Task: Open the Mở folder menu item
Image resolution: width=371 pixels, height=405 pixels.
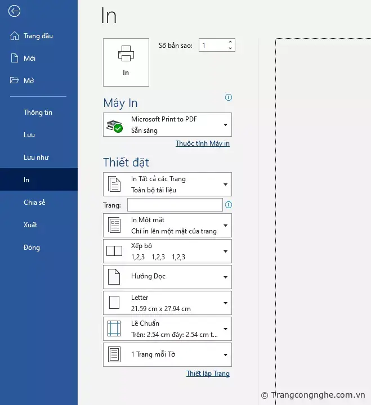Action: pyautogui.click(x=29, y=81)
